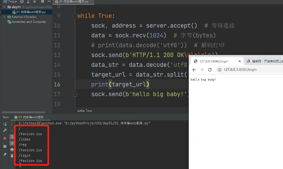Open Project panel settings gear
Screen dimensions: 283x169
pyautogui.click(x=43, y=2)
